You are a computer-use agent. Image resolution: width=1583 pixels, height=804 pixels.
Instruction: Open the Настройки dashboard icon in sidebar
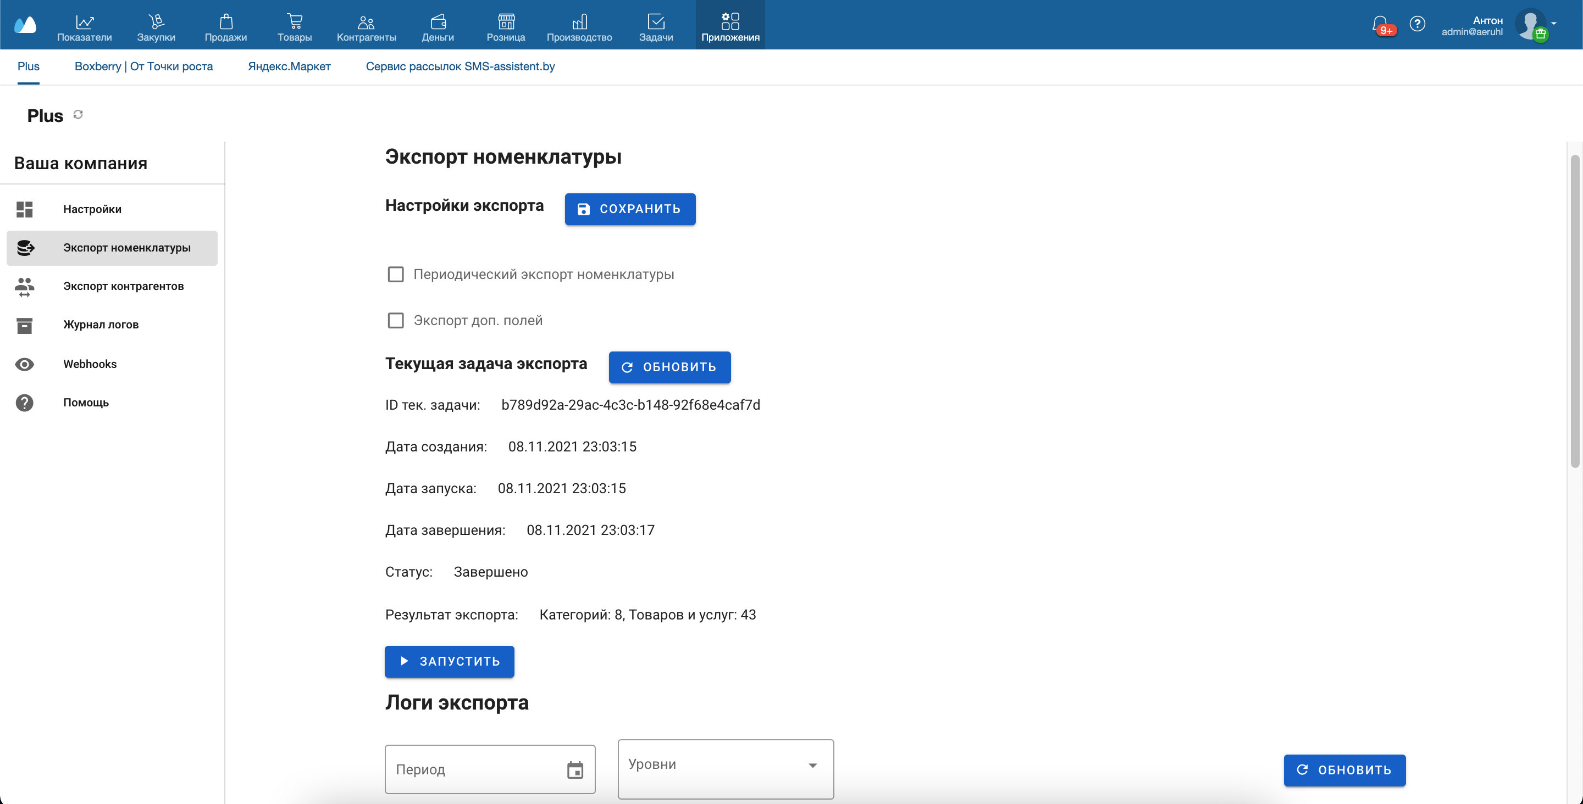tap(25, 209)
